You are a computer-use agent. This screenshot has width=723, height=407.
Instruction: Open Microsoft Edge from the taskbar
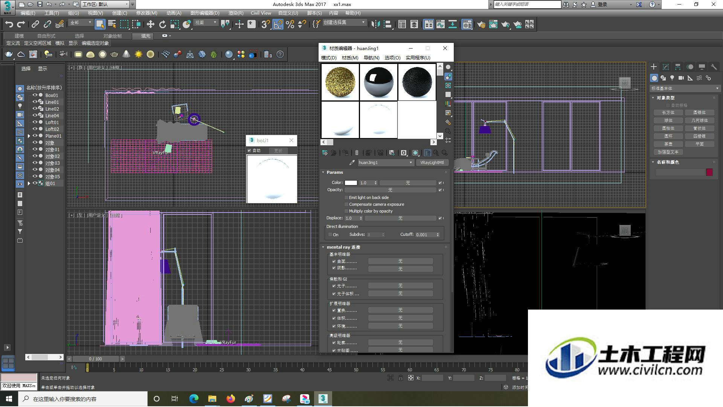[x=194, y=399]
